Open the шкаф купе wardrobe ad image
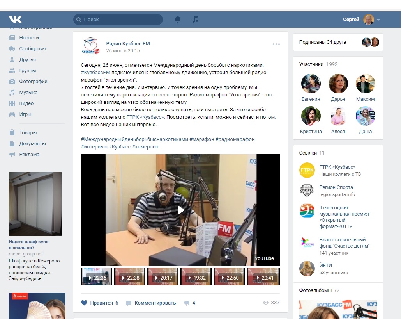 [x=35, y=204]
